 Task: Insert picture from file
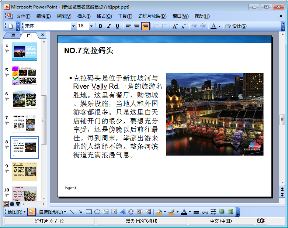pos(148,212)
